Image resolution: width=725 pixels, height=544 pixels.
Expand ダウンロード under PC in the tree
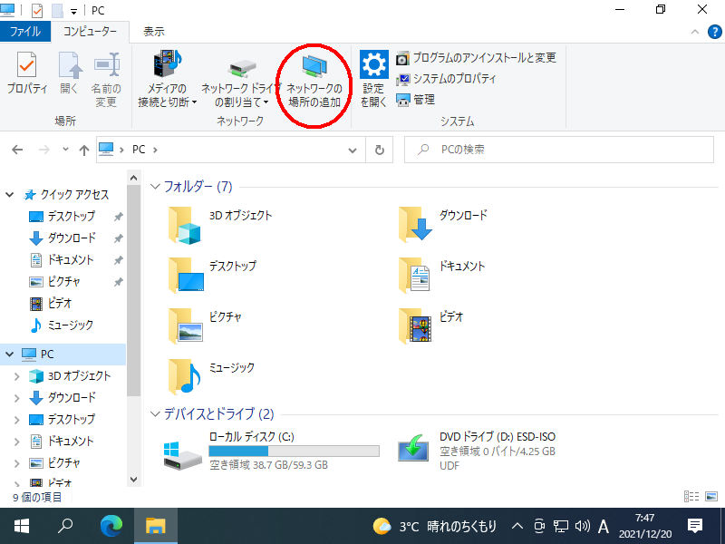16,398
